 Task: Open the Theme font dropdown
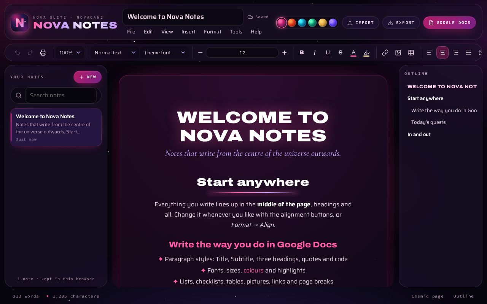pyautogui.click(x=164, y=52)
